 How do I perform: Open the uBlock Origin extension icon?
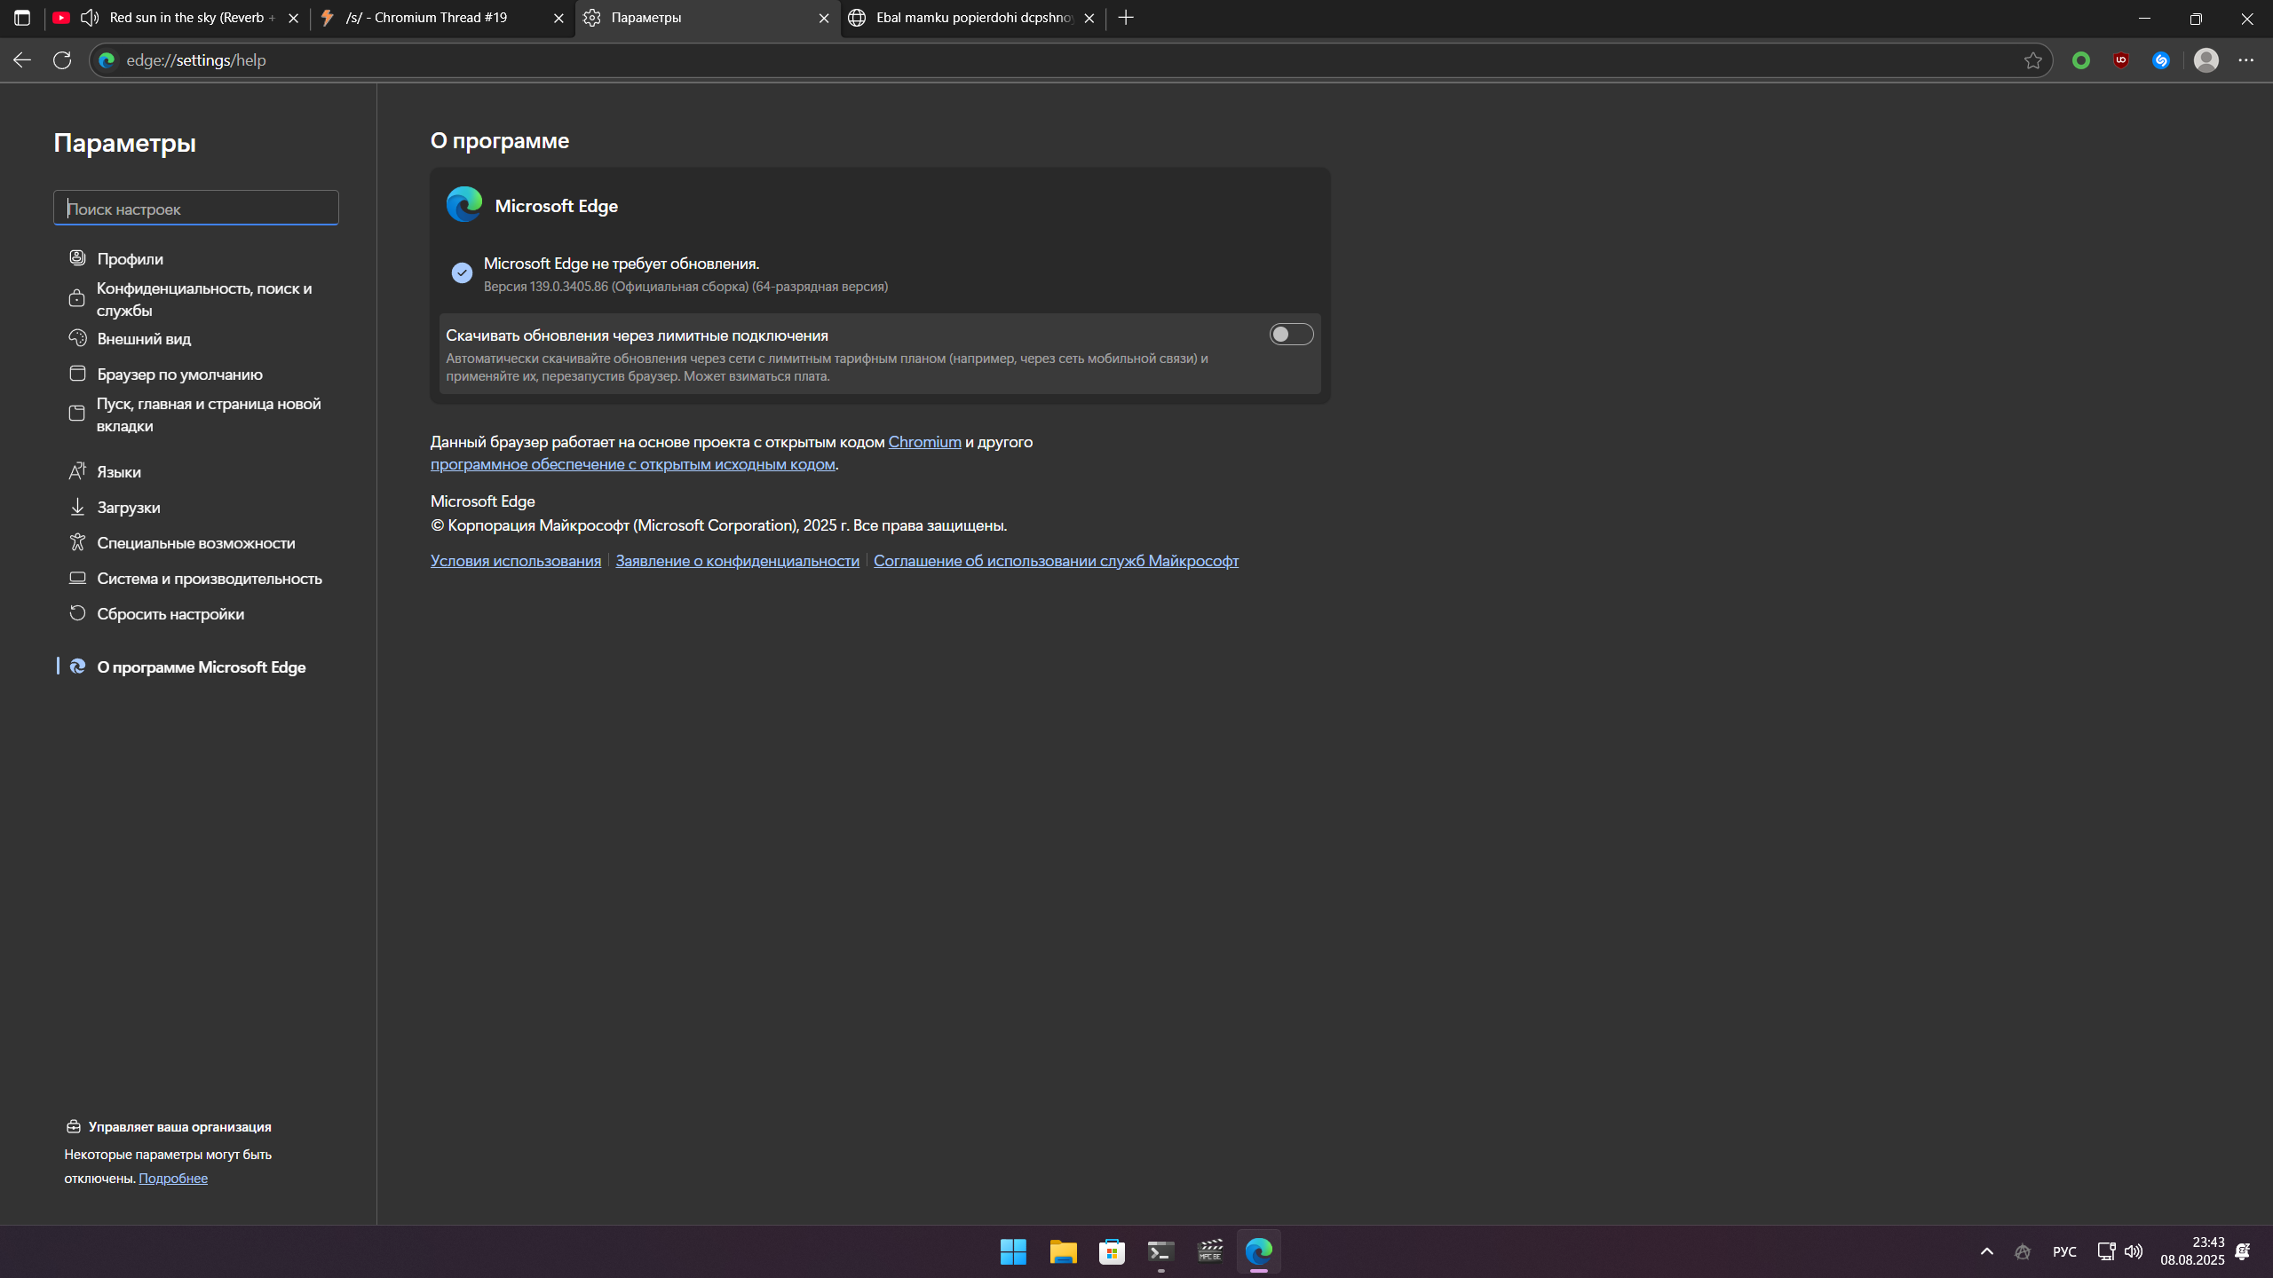(x=2121, y=60)
